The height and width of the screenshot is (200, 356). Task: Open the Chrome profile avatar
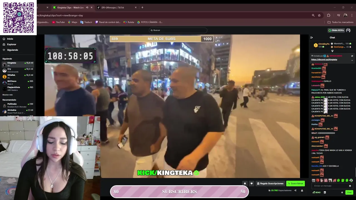coord(345,15)
